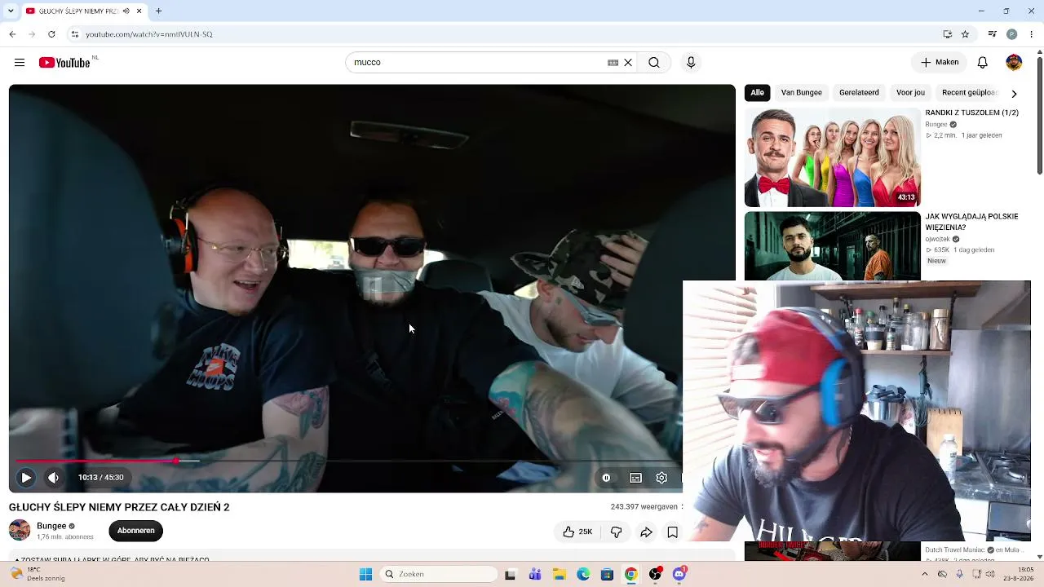Image resolution: width=1044 pixels, height=587 pixels.
Task: Submit search with the magnifier button
Action: 654,63
